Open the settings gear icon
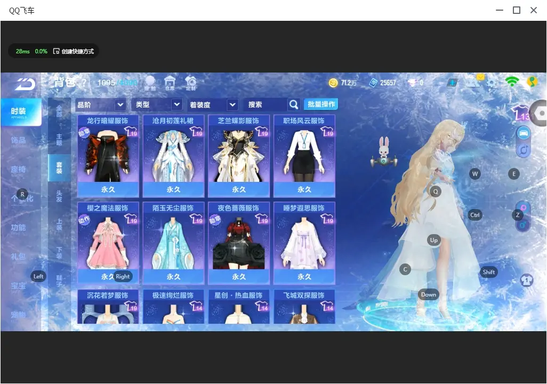Viewport: 547px width, 384px height. click(x=492, y=83)
